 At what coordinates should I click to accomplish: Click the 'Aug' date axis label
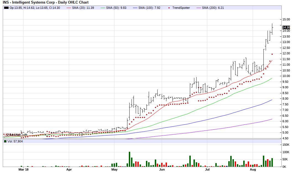pos(253,169)
